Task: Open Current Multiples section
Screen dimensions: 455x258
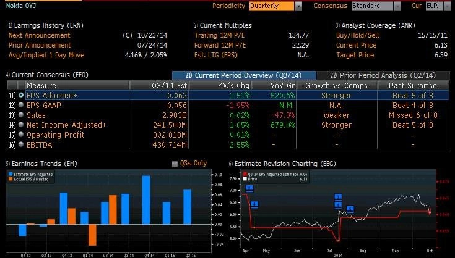Action: (x=223, y=25)
